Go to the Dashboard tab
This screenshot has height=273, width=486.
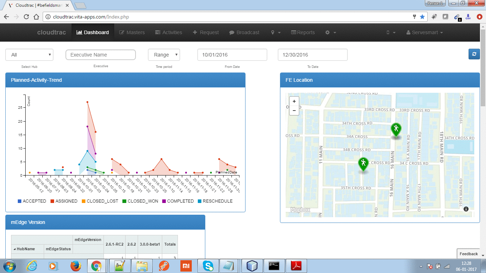tap(93, 32)
